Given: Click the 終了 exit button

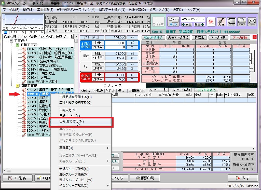Looking at the screenshot, I should click(x=242, y=178).
